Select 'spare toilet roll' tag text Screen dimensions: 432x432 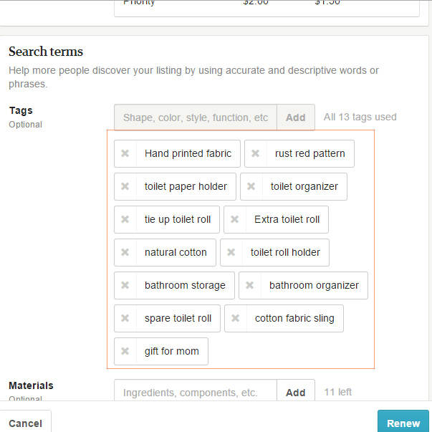[x=178, y=319]
